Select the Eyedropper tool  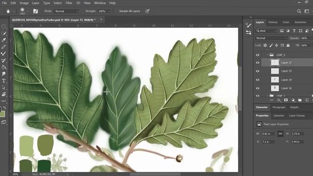tap(3, 40)
